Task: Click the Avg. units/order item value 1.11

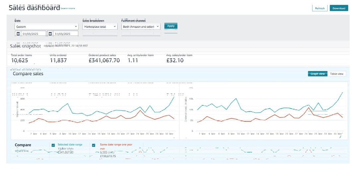Action: (x=135, y=60)
